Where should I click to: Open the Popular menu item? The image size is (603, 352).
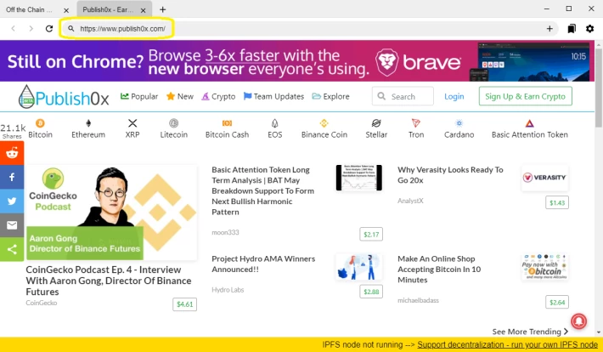(x=139, y=96)
